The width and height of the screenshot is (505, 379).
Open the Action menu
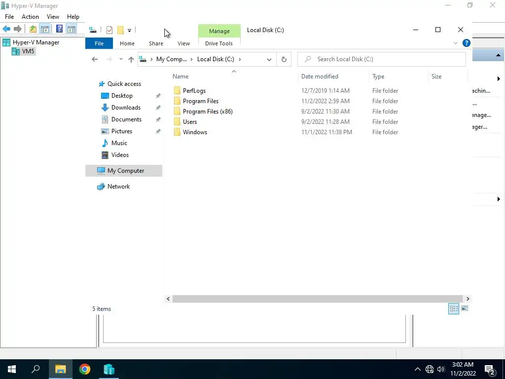coord(30,17)
